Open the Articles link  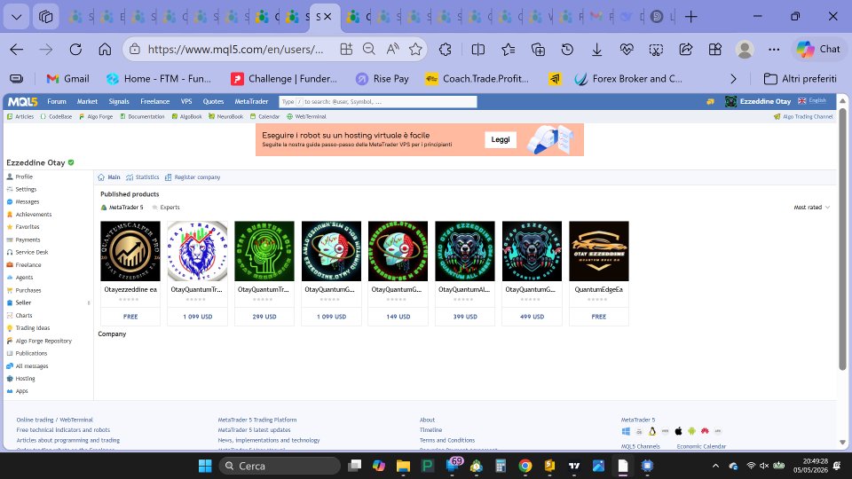pyautogui.click(x=20, y=116)
